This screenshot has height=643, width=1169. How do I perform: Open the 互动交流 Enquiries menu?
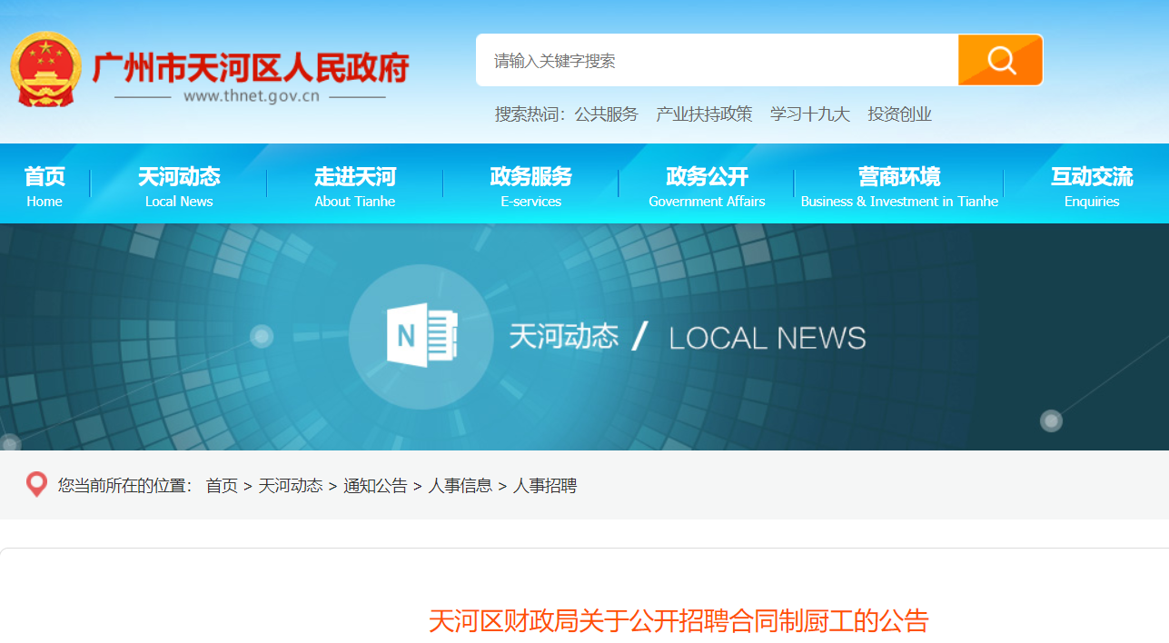(x=1092, y=186)
